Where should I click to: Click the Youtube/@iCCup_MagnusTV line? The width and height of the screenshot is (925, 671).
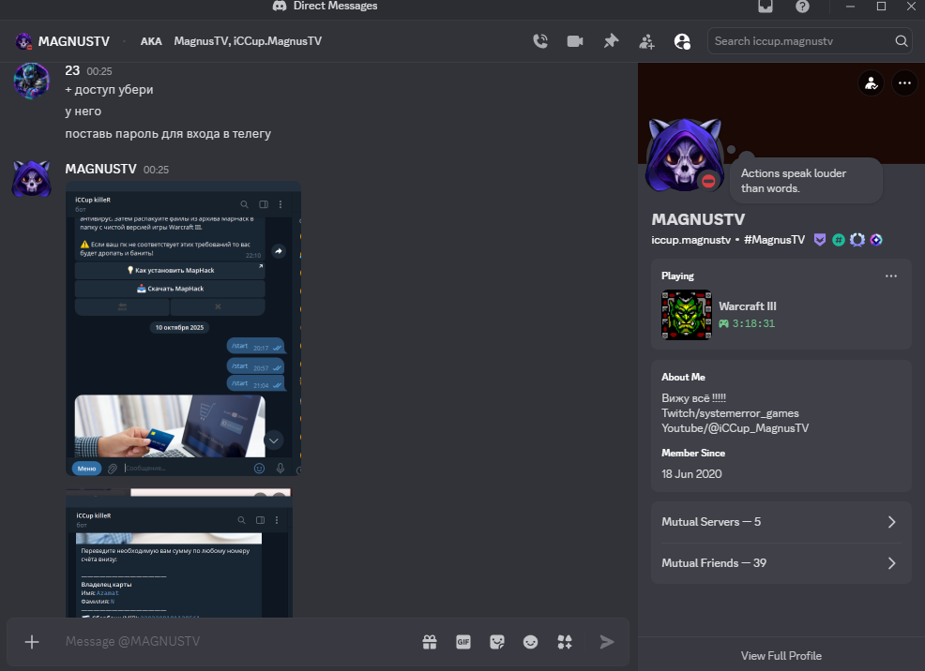click(x=735, y=428)
